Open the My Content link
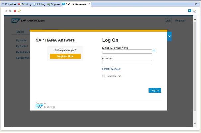201x133 pixels. coord(22,46)
